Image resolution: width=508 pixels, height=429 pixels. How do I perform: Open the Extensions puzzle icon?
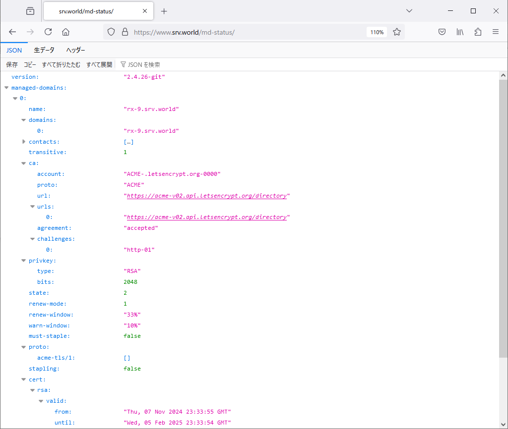[x=478, y=32]
